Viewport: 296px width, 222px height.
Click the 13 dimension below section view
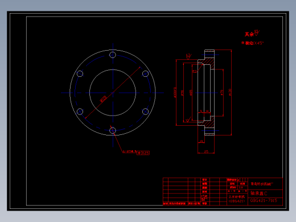(202, 141)
